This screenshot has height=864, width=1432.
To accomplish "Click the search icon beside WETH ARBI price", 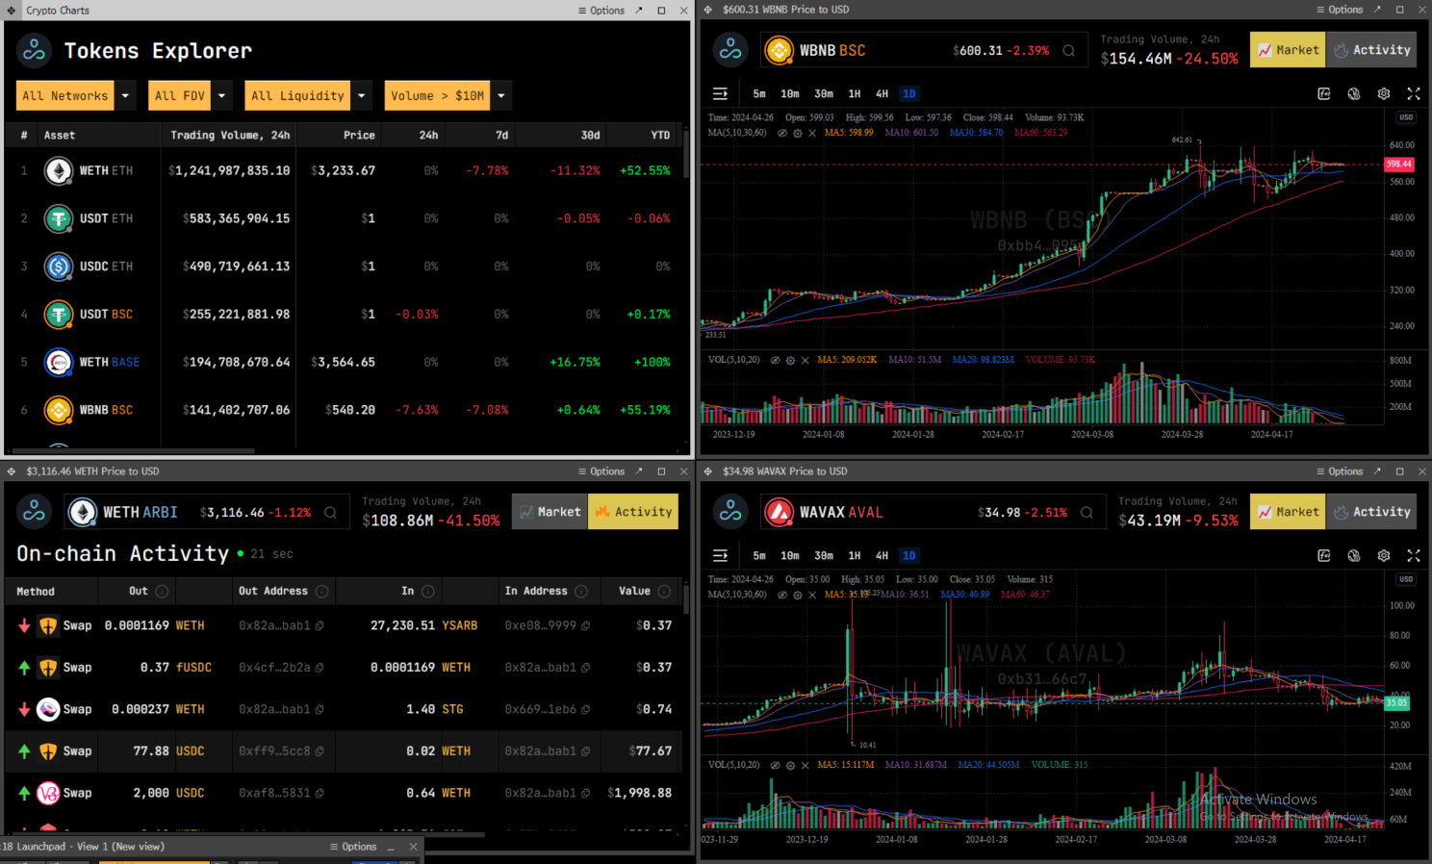I will (x=330, y=513).
